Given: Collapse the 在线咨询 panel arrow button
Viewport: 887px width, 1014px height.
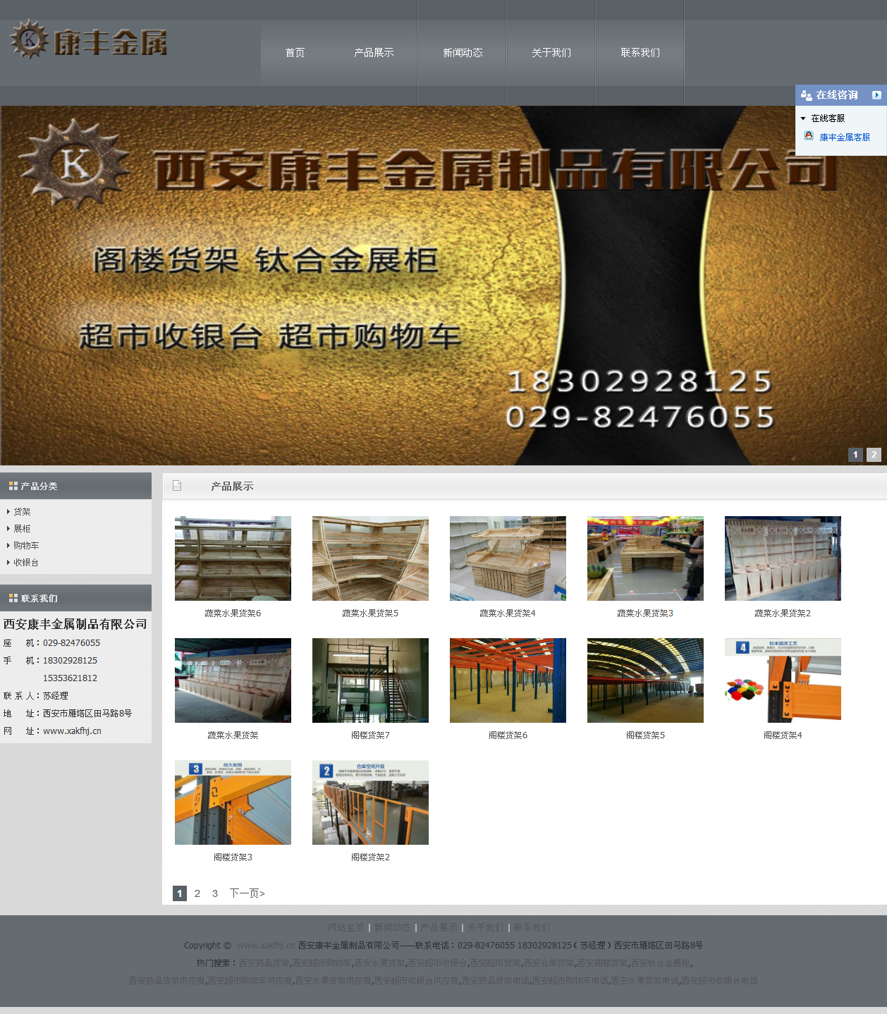Looking at the screenshot, I should click(x=876, y=95).
